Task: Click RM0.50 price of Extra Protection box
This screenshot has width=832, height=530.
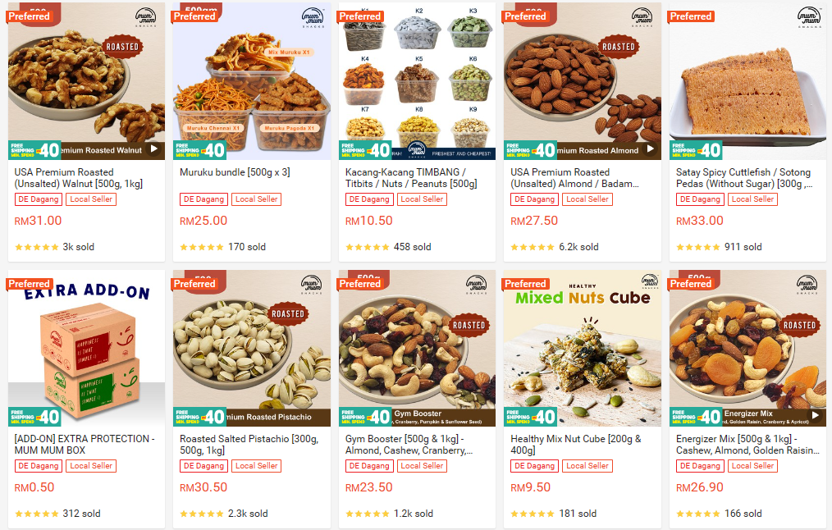Action: 34,487
